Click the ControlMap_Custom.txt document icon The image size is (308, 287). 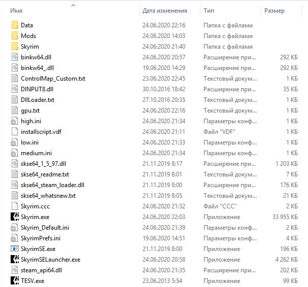click(x=15, y=79)
